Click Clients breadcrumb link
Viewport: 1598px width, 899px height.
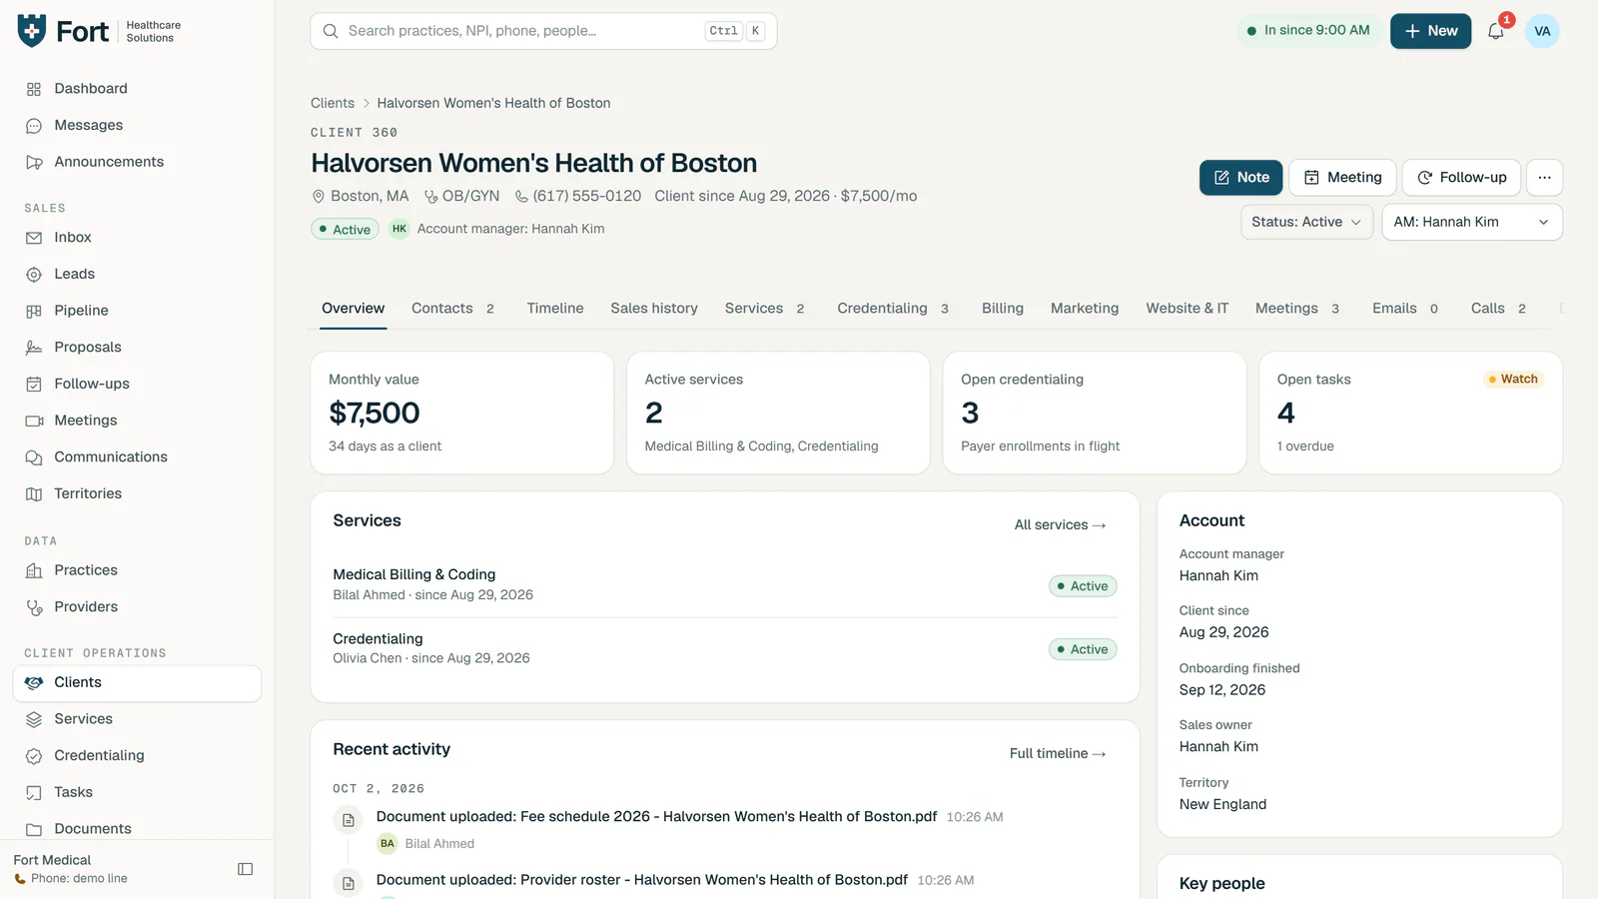(x=333, y=103)
